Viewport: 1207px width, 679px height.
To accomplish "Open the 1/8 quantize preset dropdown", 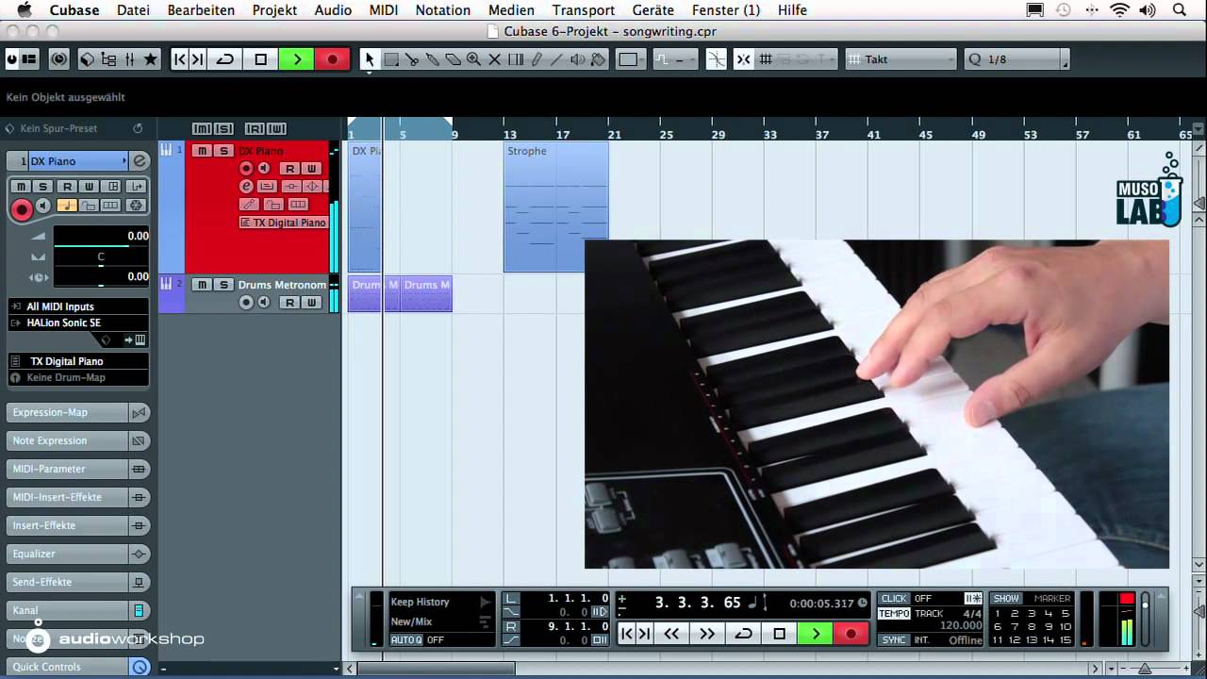I will point(1018,59).
